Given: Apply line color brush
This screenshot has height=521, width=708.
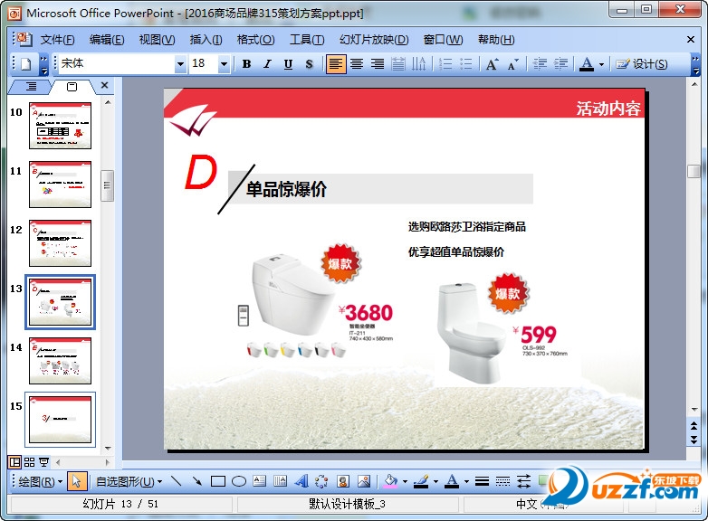Looking at the screenshot, I should [x=421, y=482].
